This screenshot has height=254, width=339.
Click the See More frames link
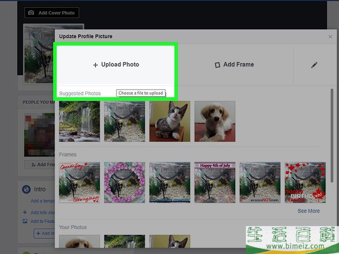pos(309,211)
